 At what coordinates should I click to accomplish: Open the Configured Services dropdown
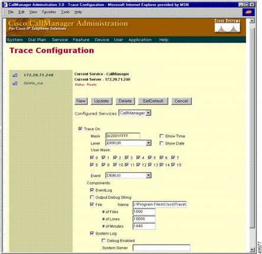(135, 113)
